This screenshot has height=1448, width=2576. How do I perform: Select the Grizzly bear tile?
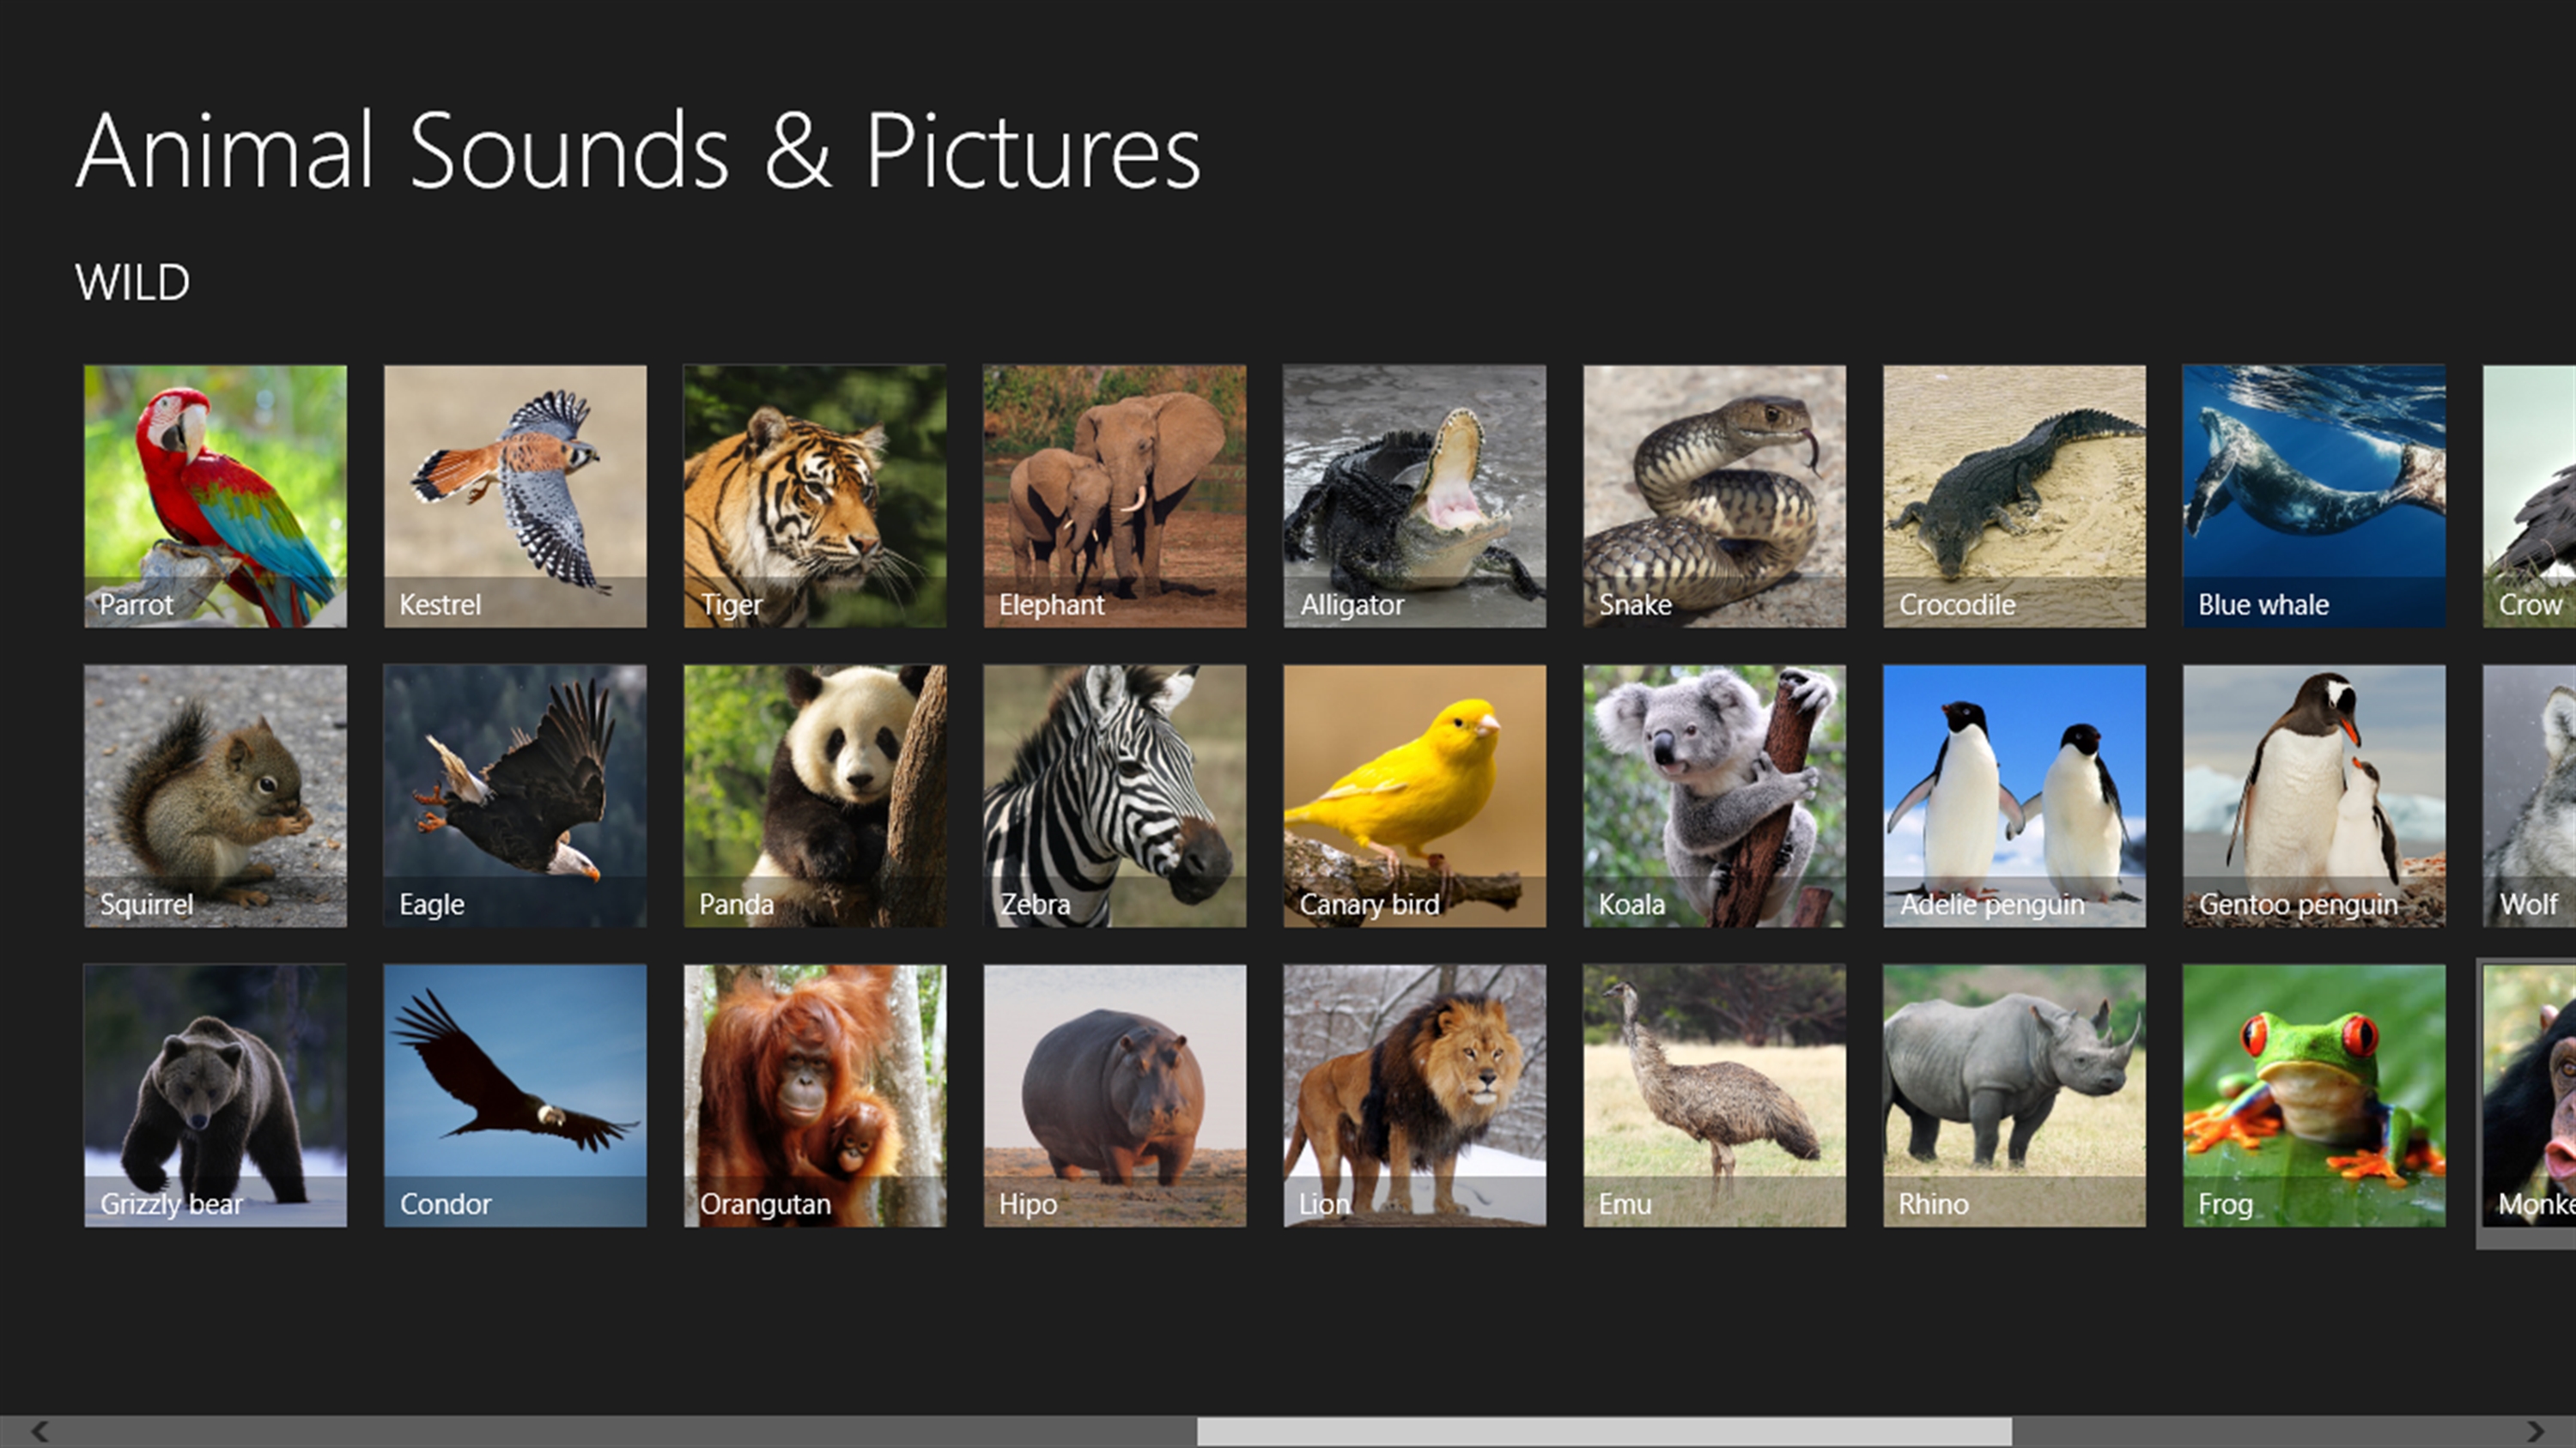click(x=215, y=1095)
